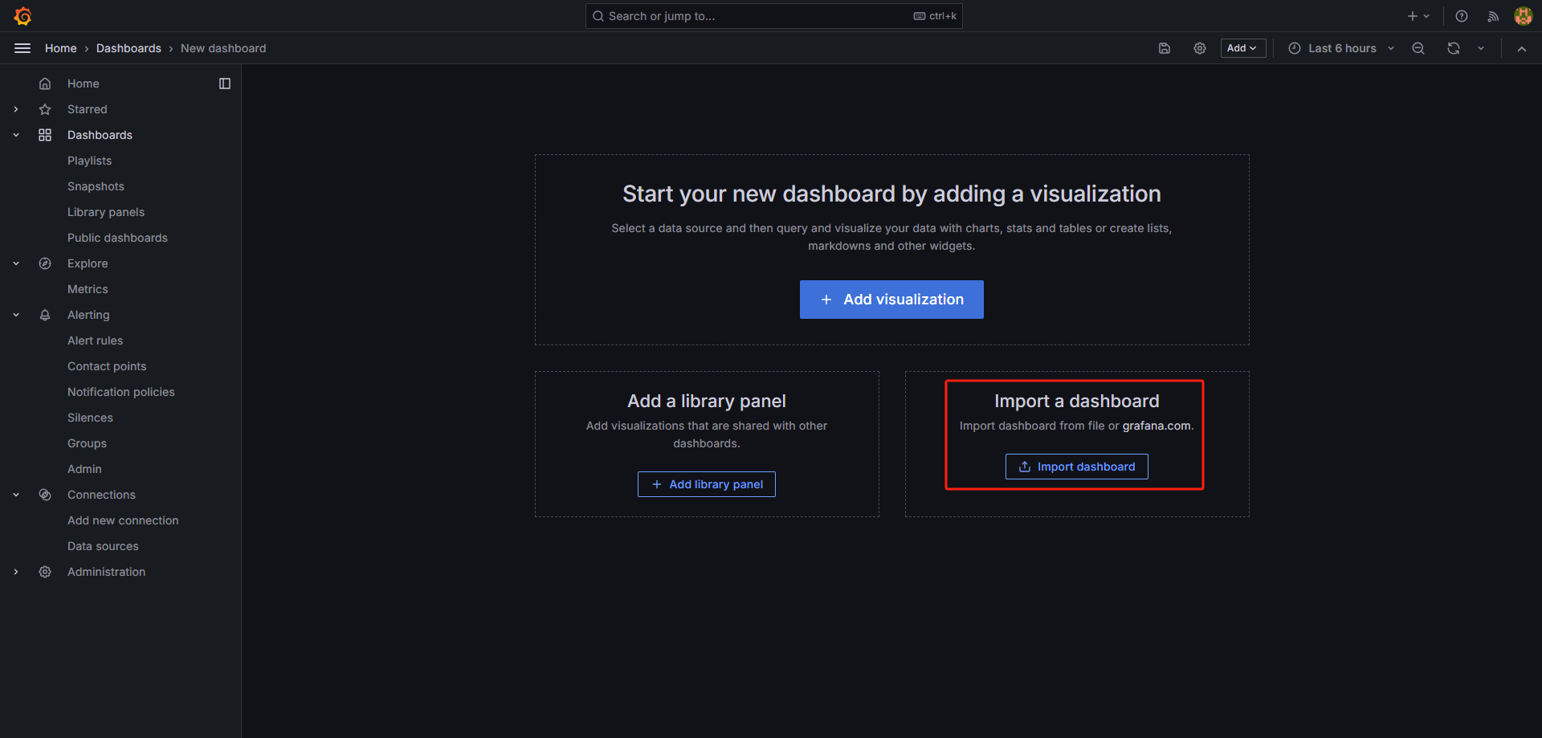Collapse the top toolbar with chevron
The height and width of the screenshot is (738, 1542).
1522,48
